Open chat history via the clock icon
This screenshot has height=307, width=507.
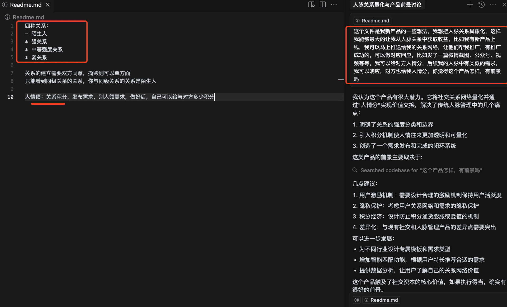[x=481, y=4]
